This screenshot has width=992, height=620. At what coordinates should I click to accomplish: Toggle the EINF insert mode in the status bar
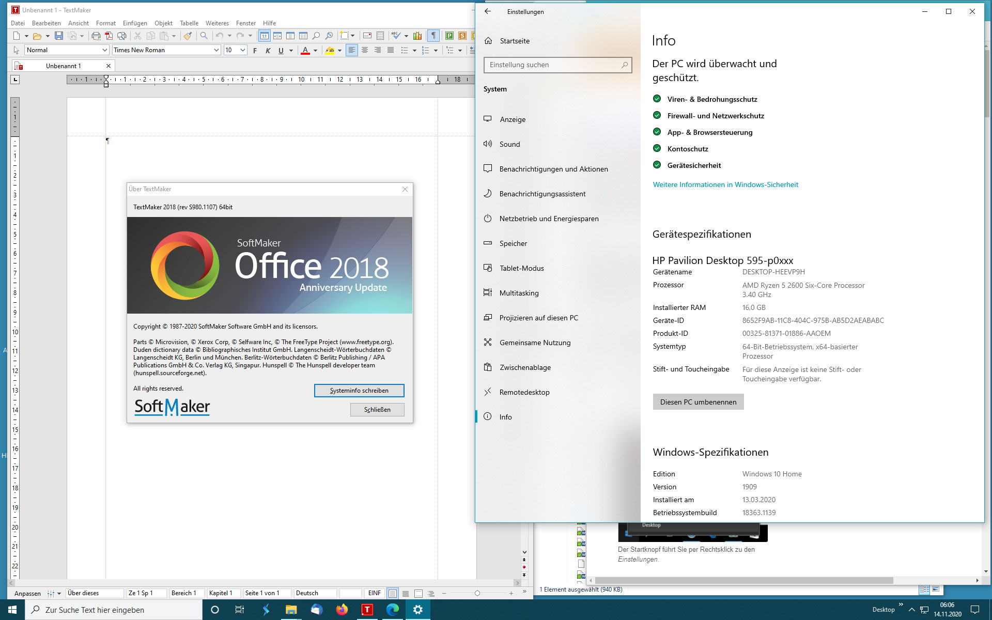click(x=375, y=593)
